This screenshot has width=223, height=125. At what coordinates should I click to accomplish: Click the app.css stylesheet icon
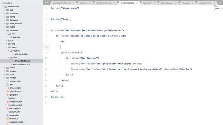pos(11,37)
